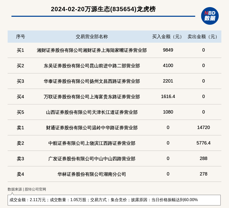Select the 卖2 row label

pos(20,143)
